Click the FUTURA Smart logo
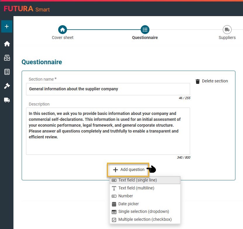 pyautogui.click(x=27, y=9)
